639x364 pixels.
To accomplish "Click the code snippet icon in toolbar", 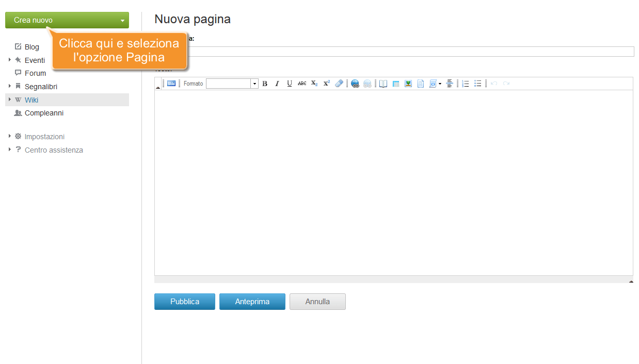I will tap(433, 84).
